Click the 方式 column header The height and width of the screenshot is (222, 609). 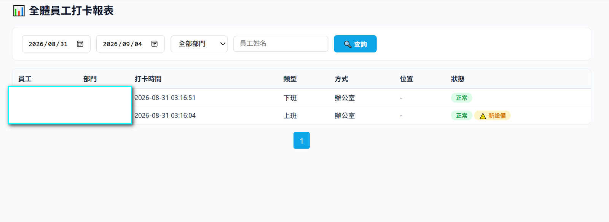[341, 79]
